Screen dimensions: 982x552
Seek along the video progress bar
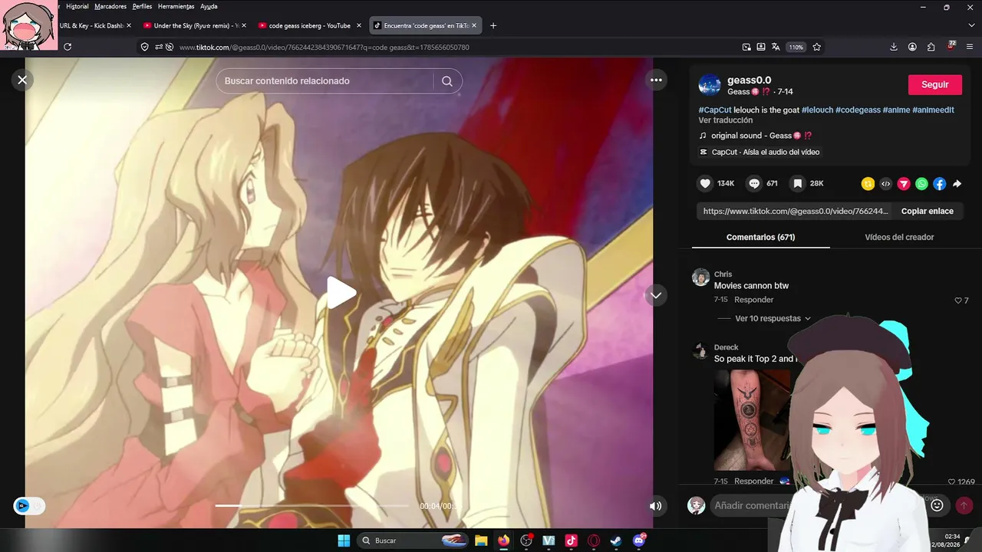312,506
